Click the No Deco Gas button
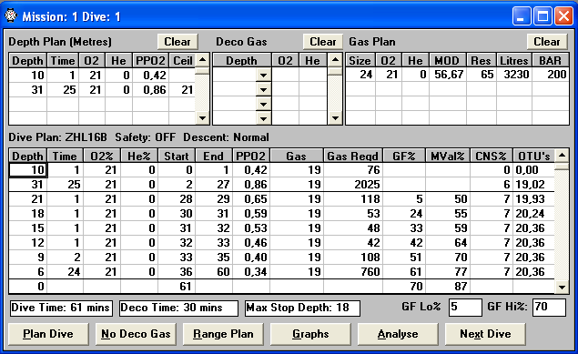This screenshot has height=354, width=578. 136,334
